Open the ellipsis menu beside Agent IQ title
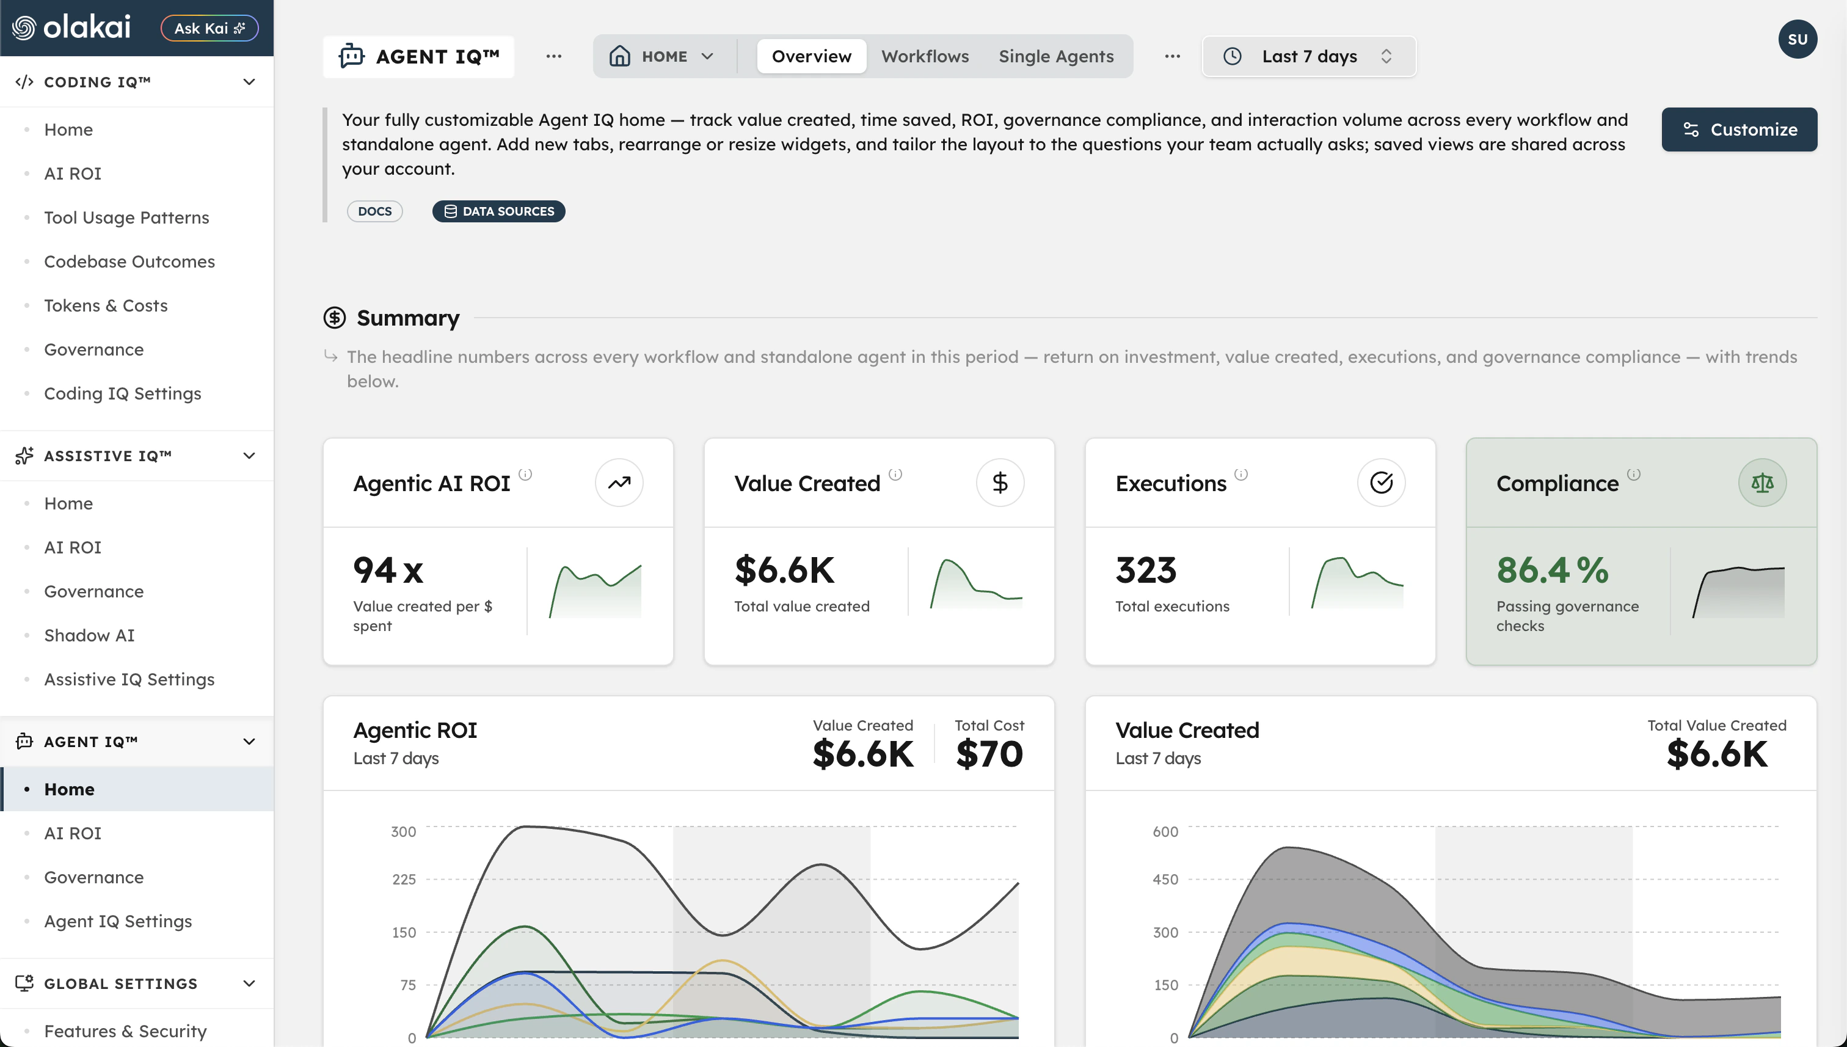 click(553, 56)
